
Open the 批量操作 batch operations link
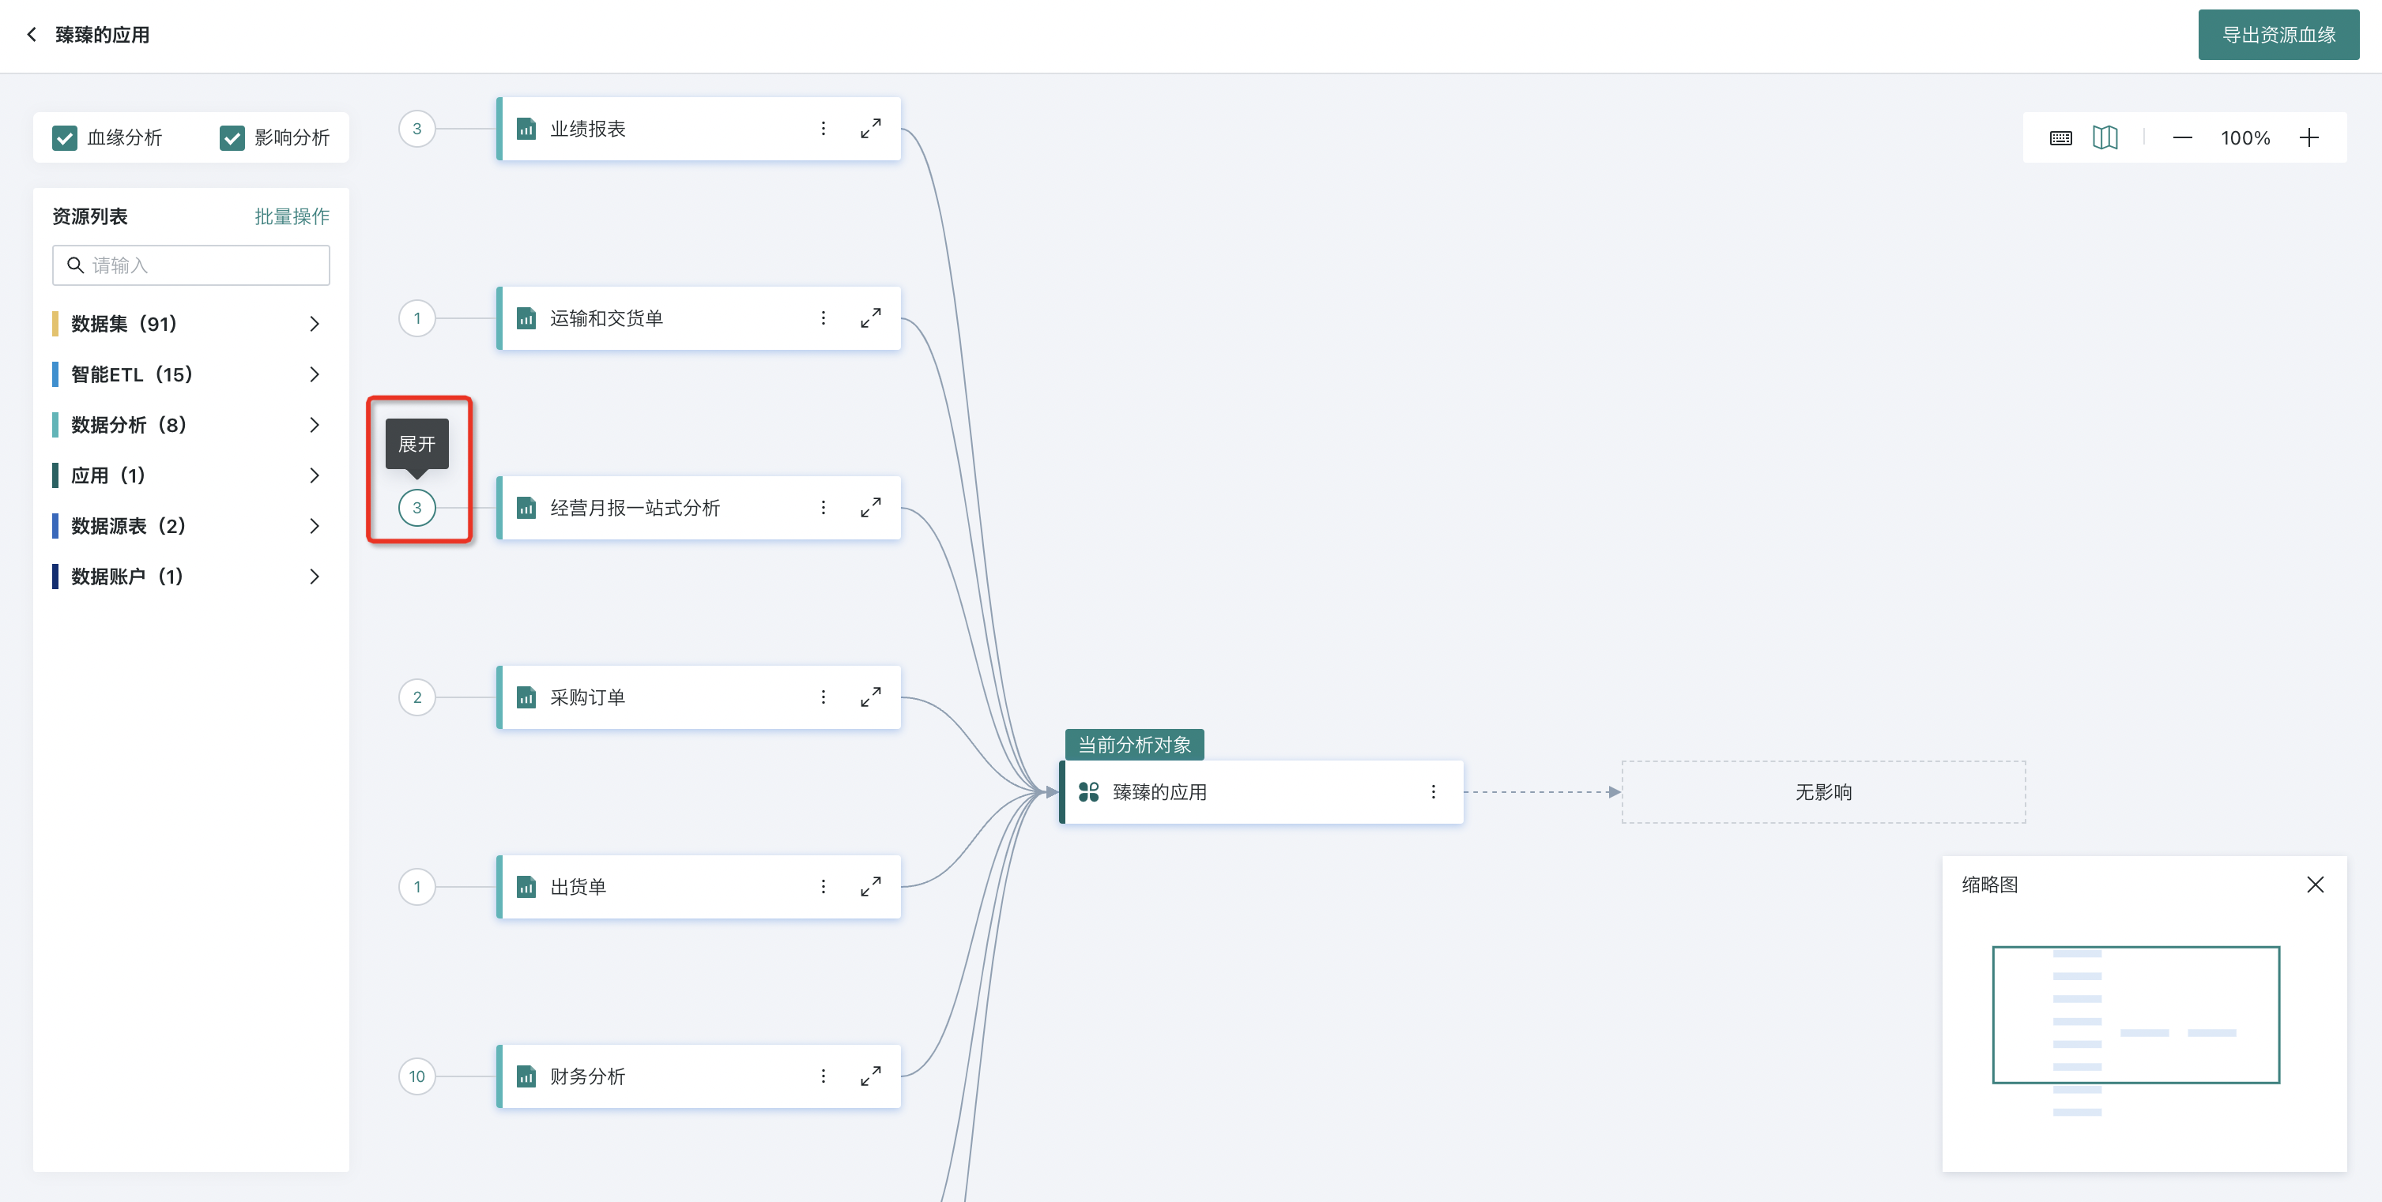coord(292,216)
